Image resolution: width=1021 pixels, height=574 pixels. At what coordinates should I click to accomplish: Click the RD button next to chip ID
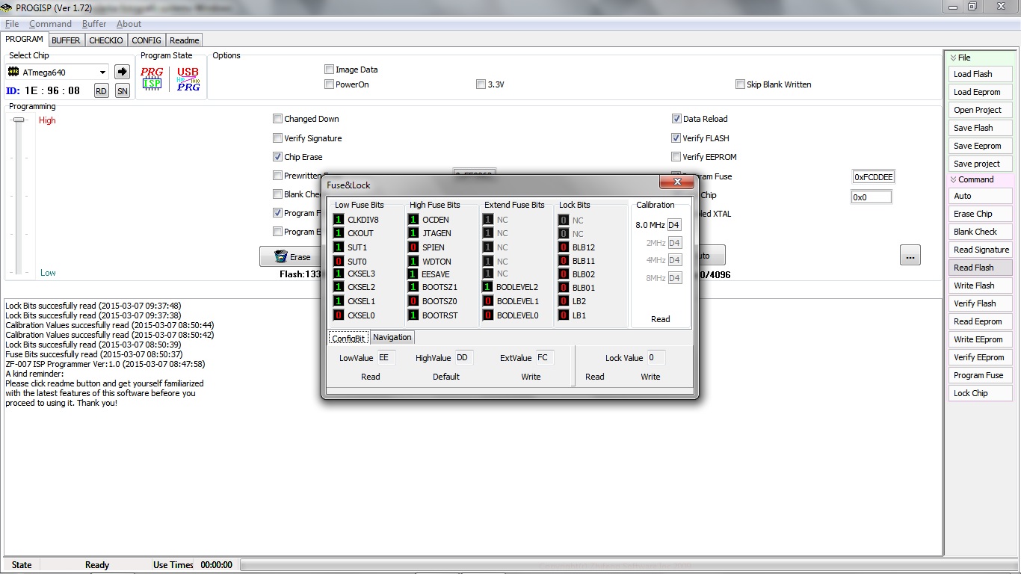coord(101,90)
